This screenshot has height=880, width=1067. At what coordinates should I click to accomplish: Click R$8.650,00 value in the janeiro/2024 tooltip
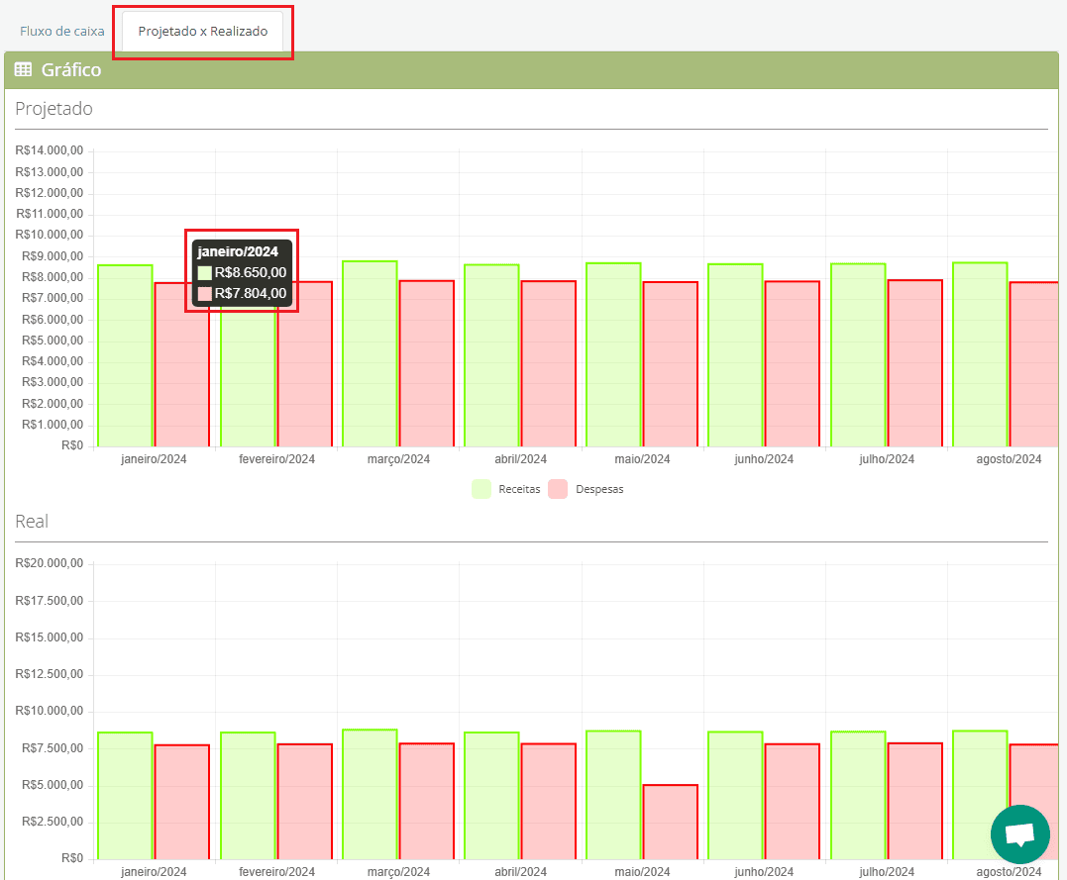coord(251,272)
